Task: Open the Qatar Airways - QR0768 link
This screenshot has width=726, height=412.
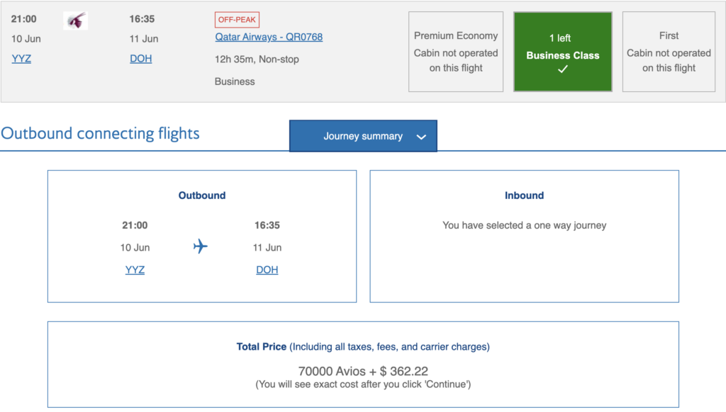Action: 269,37
